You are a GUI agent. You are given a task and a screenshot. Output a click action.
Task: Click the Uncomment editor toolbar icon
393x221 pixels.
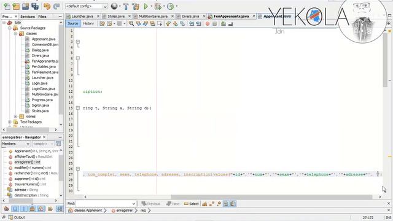(230, 23)
